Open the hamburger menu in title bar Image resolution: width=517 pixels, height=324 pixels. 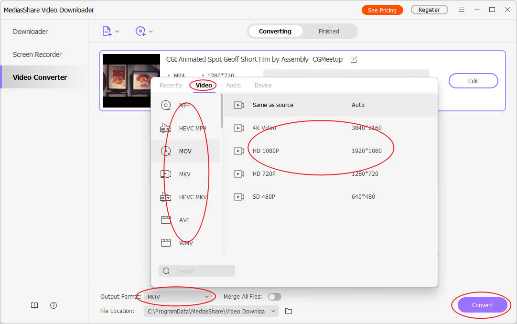pos(462,10)
